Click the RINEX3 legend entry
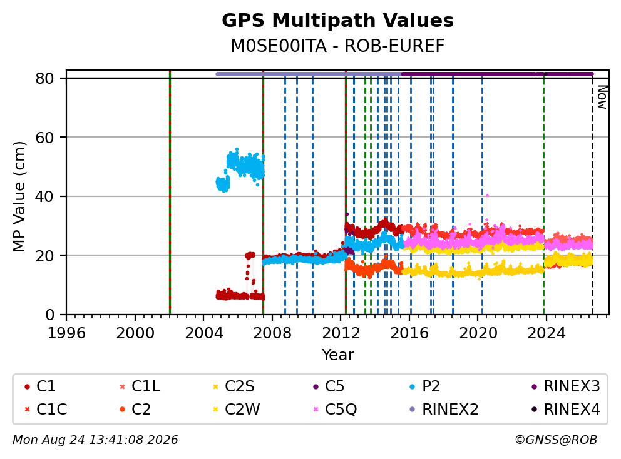Viewport: 621px width, 459px height. click(565, 386)
